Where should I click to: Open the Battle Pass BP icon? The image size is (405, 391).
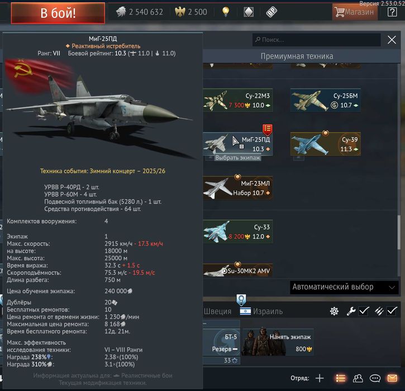click(271, 12)
